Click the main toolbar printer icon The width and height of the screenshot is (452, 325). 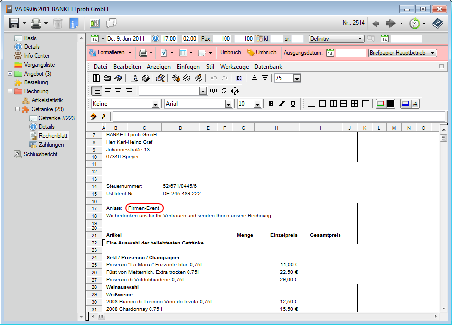pyautogui.click(x=36, y=23)
